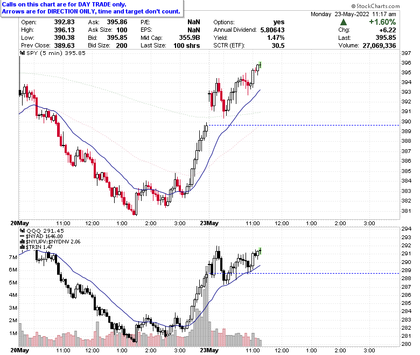This screenshot has height=355, width=420.
Task: Click the '$NYUPV:$NYDNV 2.06' legend entry
Action: coord(53,242)
